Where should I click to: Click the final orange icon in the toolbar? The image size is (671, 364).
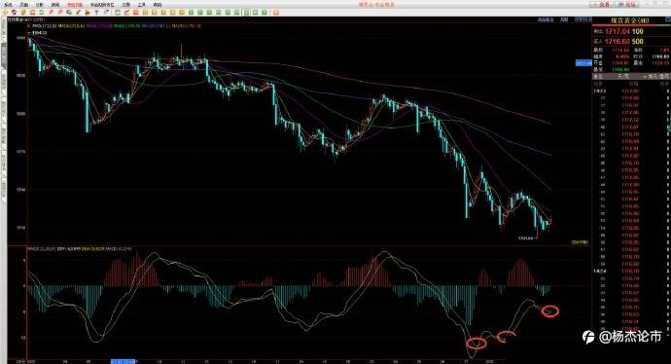pyautogui.click(x=275, y=13)
